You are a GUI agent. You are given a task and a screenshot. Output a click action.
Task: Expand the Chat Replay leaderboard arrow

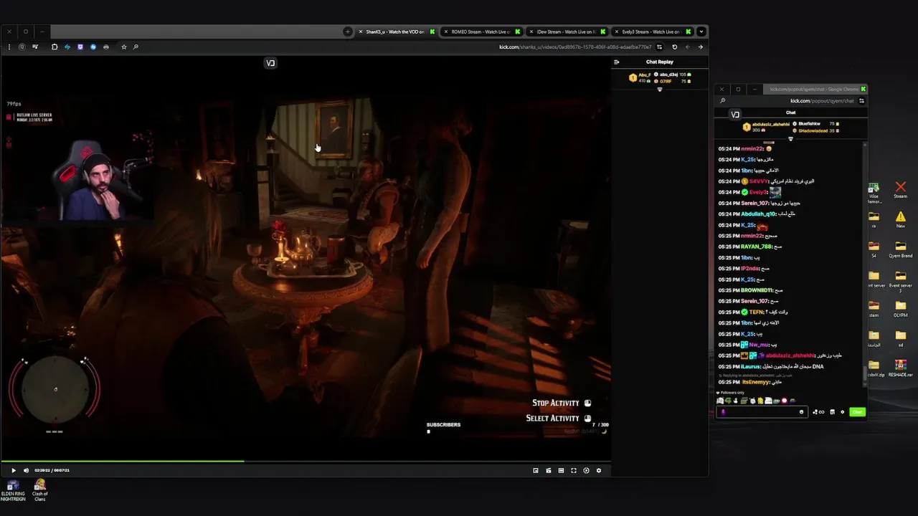tap(660, 90)
